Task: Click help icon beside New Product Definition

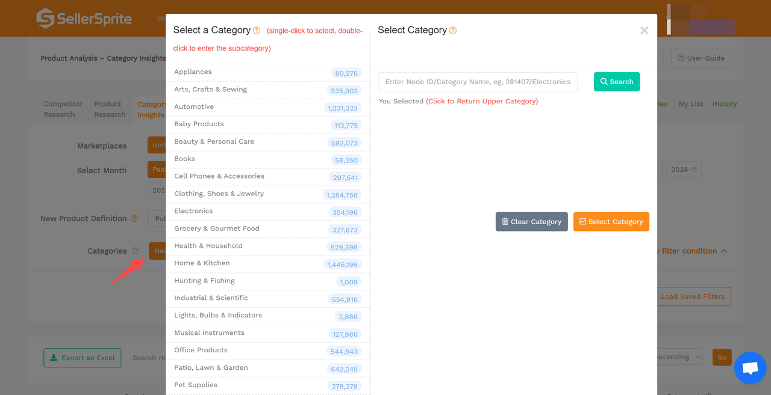Action: 134,218
